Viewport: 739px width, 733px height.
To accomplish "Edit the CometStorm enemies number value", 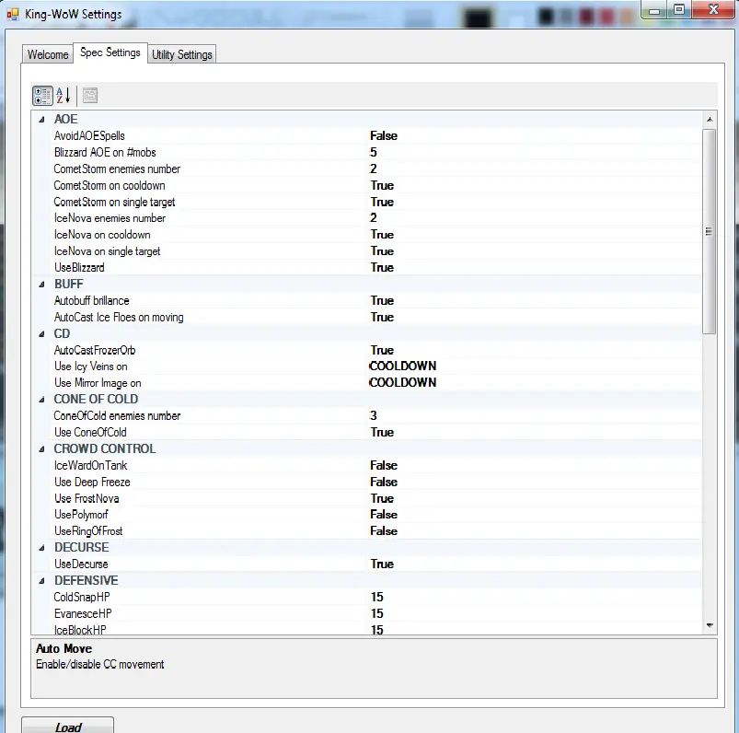I will [534, 169].
